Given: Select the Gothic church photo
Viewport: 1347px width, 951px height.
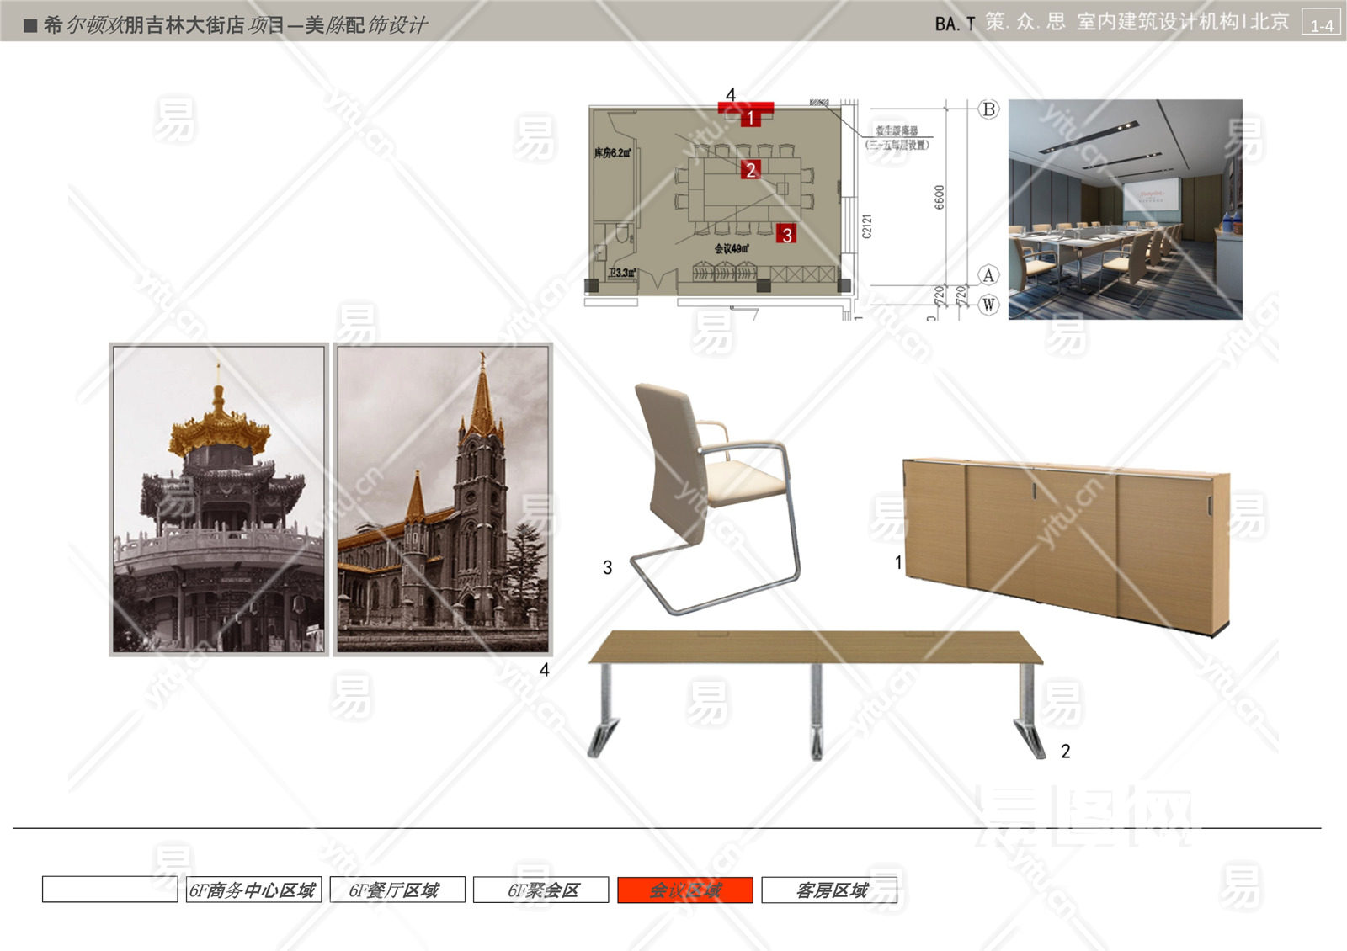Looking at the screenshot, I should 443,499.
